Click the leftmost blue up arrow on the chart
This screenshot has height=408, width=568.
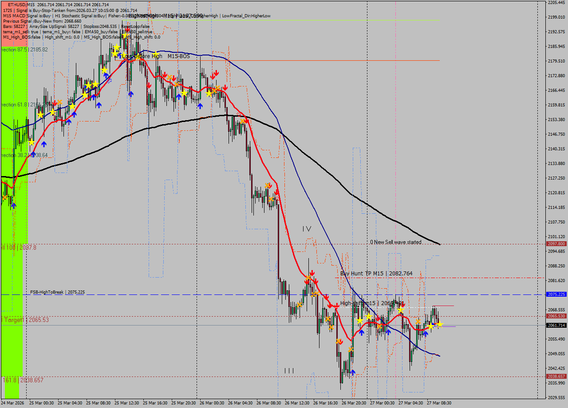pyautogui.click(x=13, y=205)
